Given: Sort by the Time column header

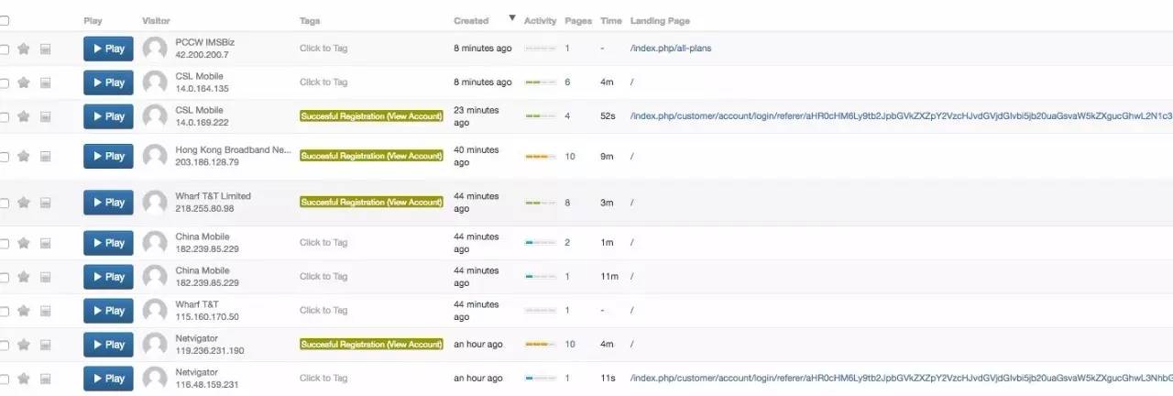Looking at the screenshot, I should click(610, 20).
